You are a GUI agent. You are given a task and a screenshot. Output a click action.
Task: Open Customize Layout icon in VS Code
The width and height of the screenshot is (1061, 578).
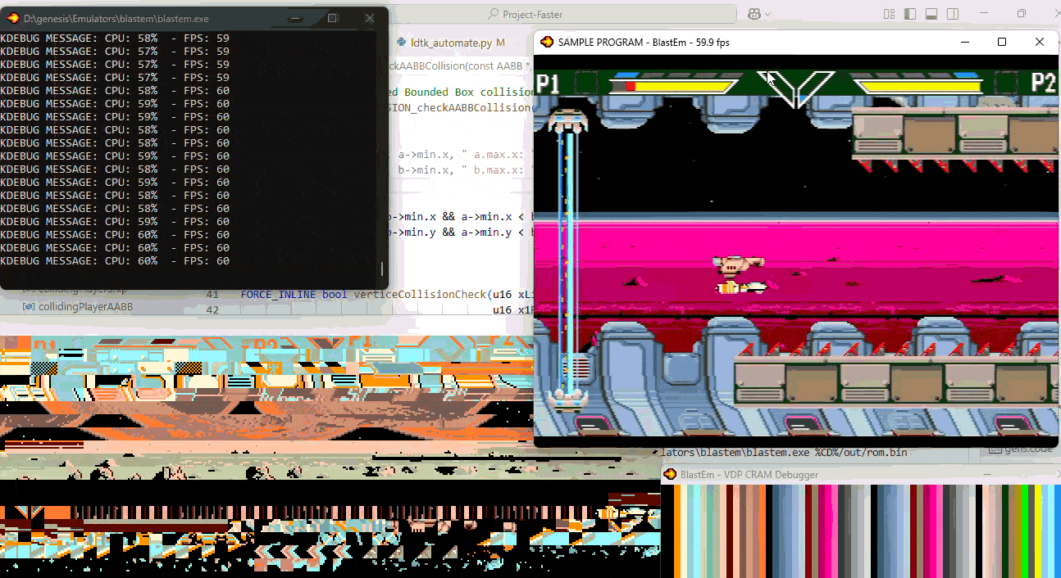point(890,14)
